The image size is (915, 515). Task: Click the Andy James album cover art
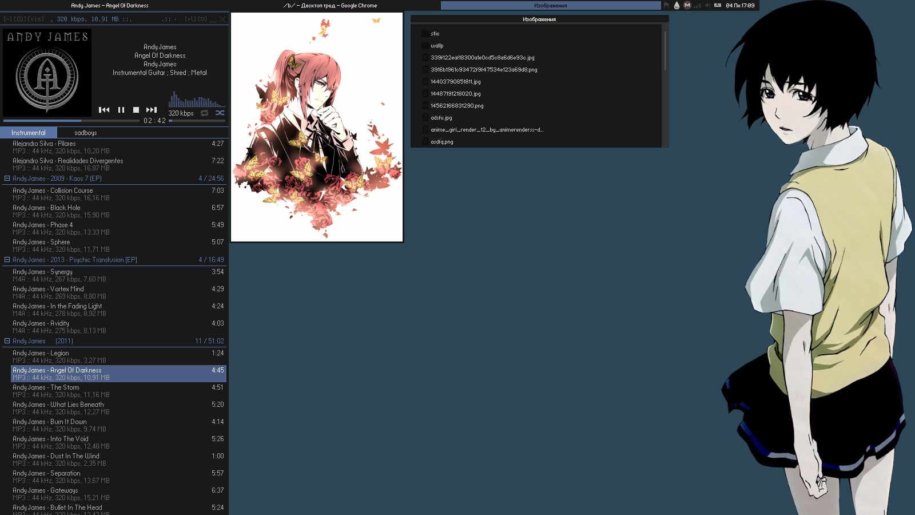[47, 73]
